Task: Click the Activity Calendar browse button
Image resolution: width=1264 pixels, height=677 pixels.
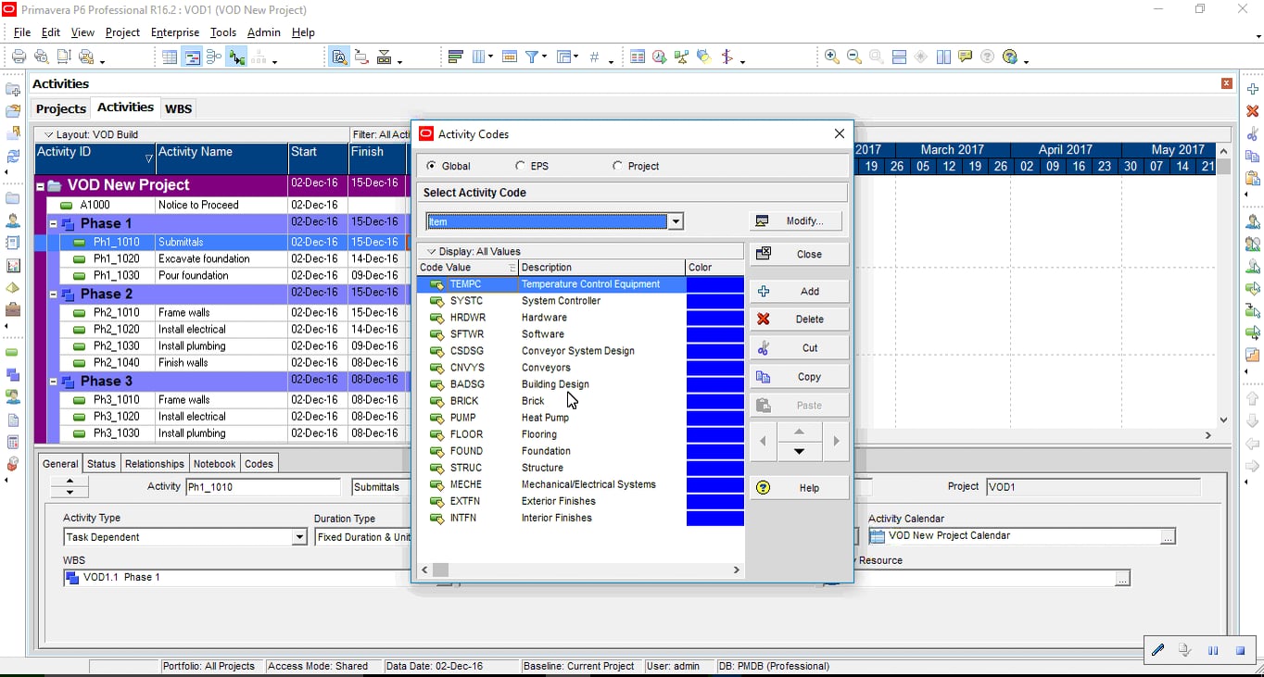Action: tap(1168, 536)
